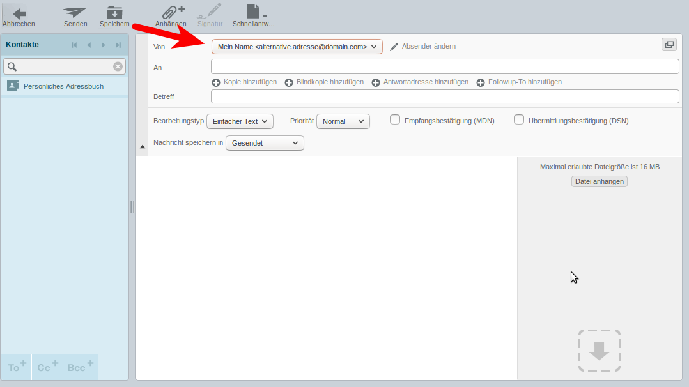
Task: Open the Schnellantwort responses menu
Action: tap(254, 13)
